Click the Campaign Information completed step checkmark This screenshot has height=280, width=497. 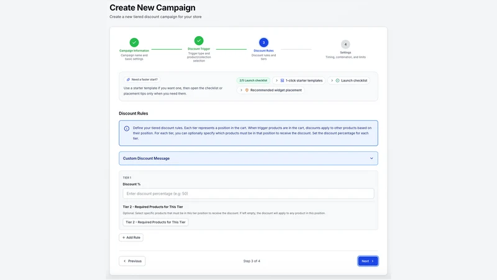click(134, 42)
